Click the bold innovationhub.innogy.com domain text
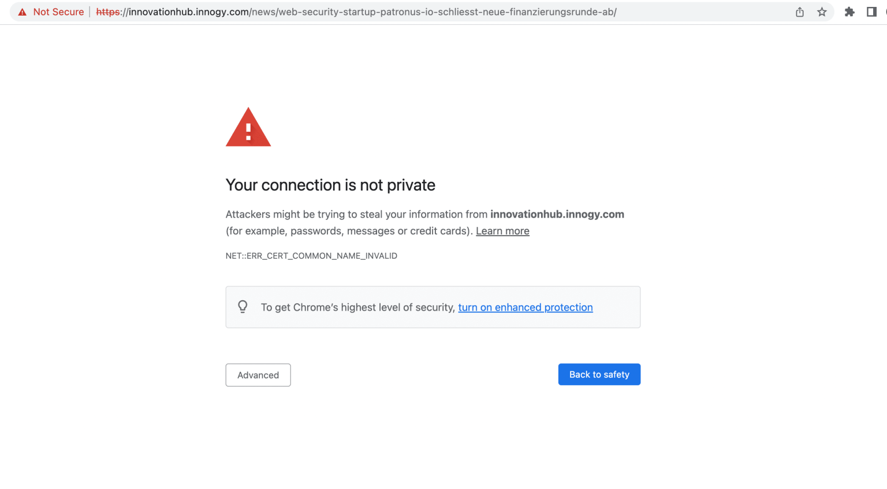Screen dimensions: 887x489 point(557,214)
